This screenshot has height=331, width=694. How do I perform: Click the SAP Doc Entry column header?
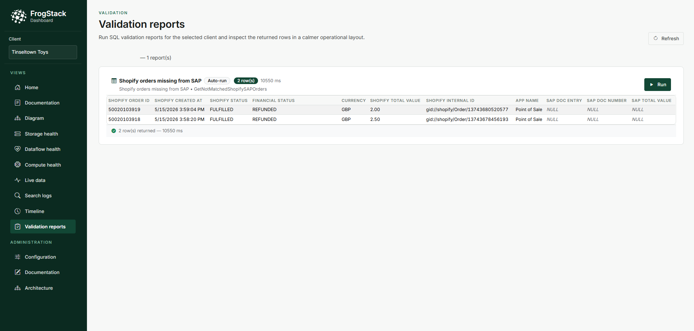(564, 100)
